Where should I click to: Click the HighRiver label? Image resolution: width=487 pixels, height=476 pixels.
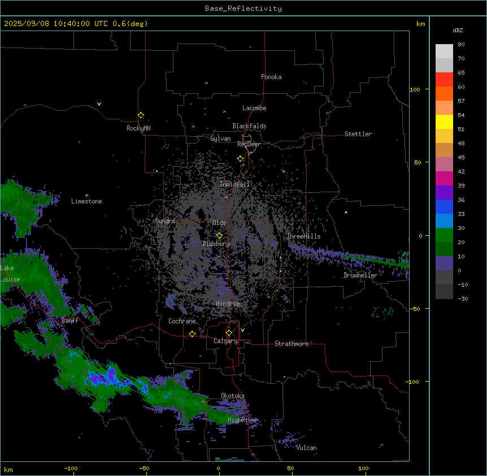click(243, 420)
